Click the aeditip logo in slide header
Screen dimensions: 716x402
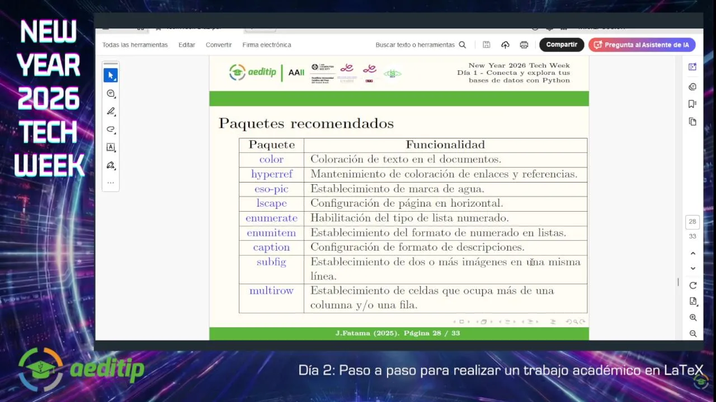253,73
